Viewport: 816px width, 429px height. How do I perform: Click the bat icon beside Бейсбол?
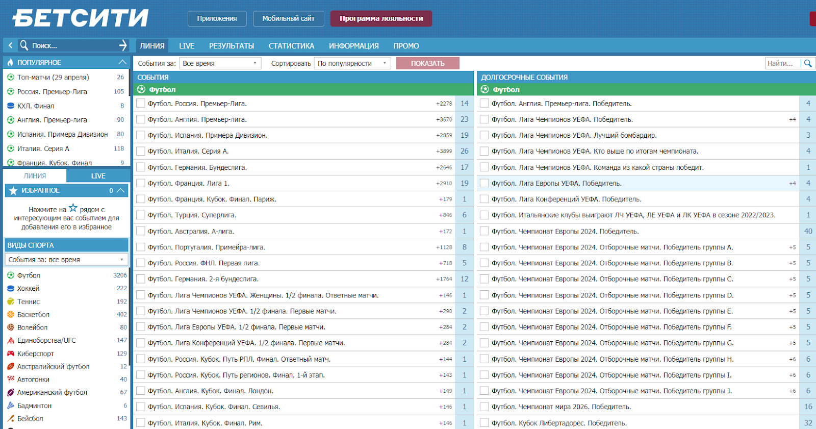11,418
